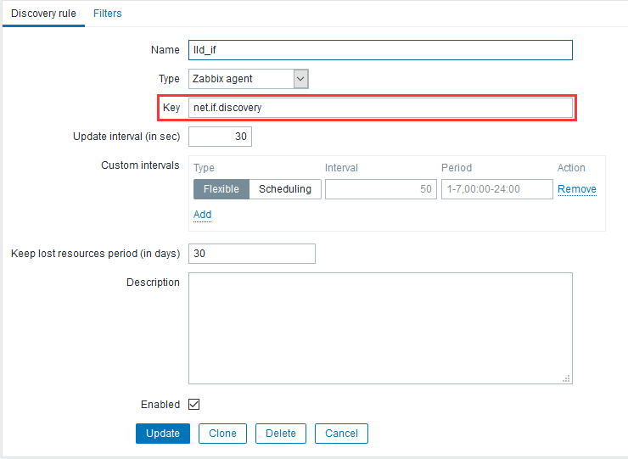Click the Action column header
Image resolution: width=628 pixels, height=459 pixels.
coord(571,168)
